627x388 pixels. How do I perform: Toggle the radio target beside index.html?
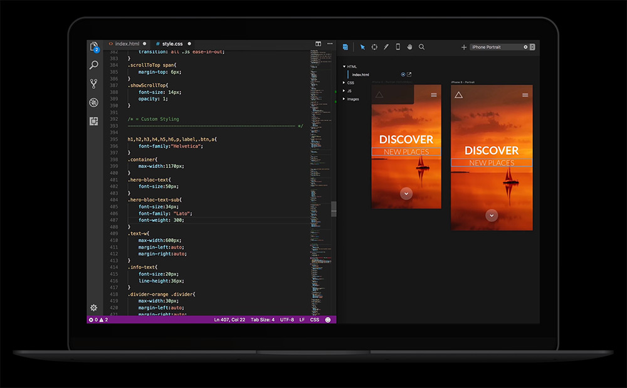coord(403,75)
